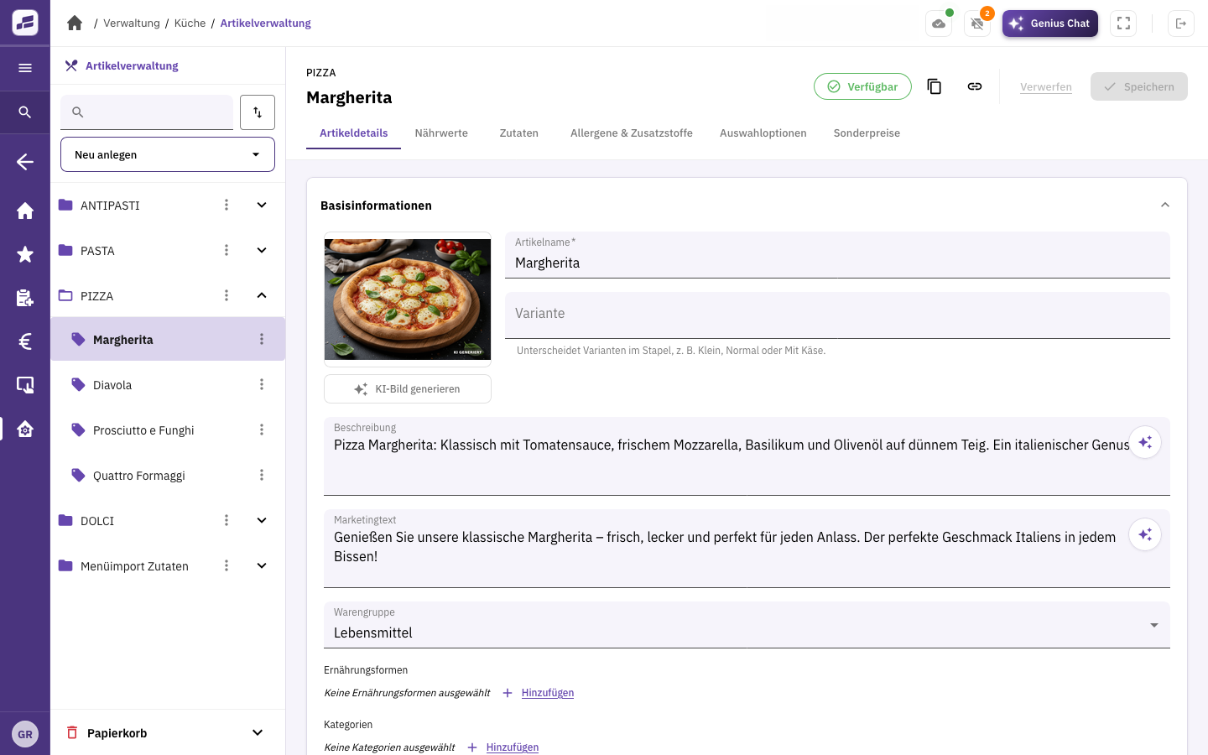Open the Warengruppe dropdown
This screenshot has width=1208, height=755.
click(747, 625)
